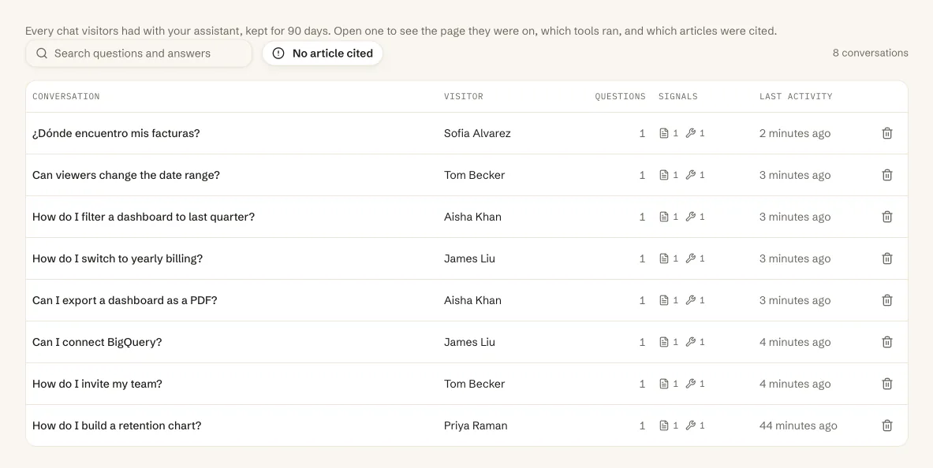Delete the 'switch to yearly billing' conversation
The height and width of the screenshot is (468, 933).
886,258
